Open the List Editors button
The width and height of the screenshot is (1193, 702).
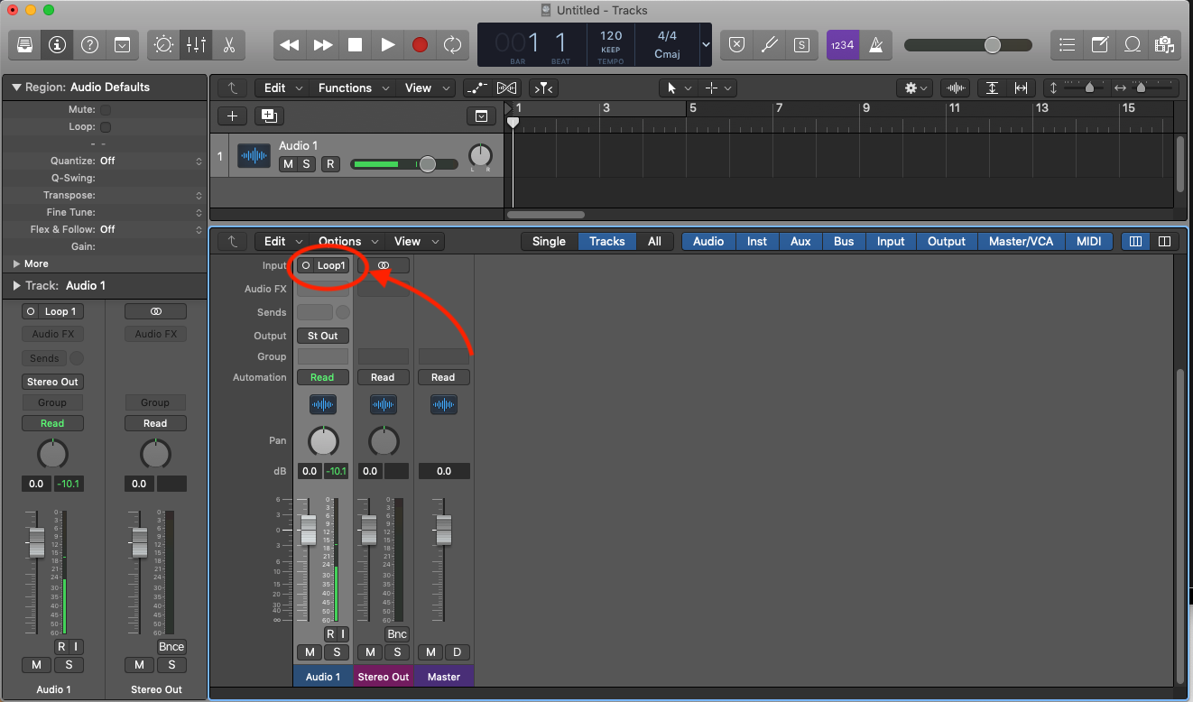pos(1068,44)
